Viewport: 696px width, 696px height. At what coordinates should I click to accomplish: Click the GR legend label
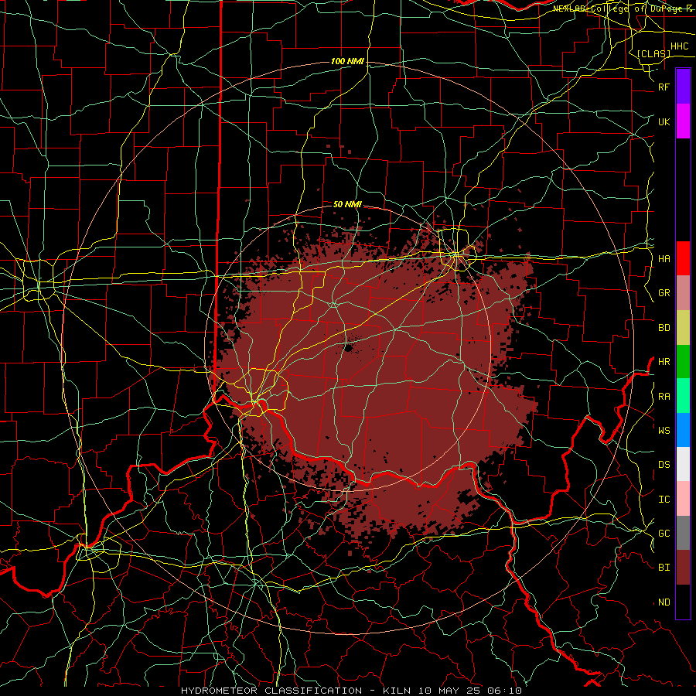pyautogui.click(x=664, y=293)
